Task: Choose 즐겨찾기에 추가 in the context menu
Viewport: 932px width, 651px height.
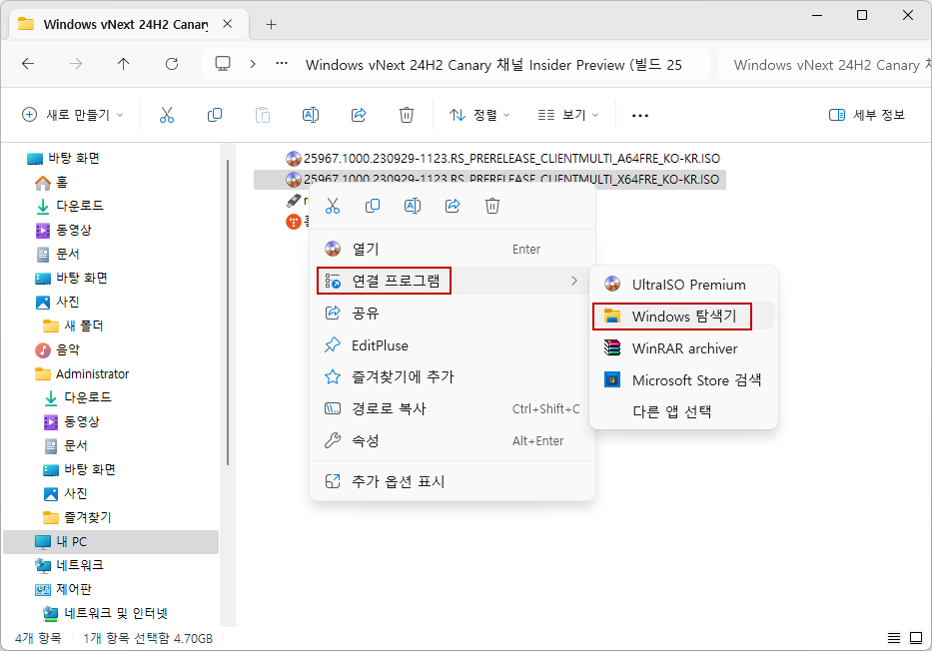Action: pos(453,376)
